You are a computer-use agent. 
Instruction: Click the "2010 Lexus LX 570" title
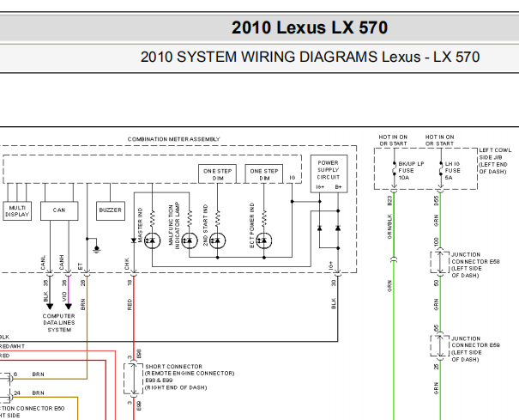click(310, 27)
